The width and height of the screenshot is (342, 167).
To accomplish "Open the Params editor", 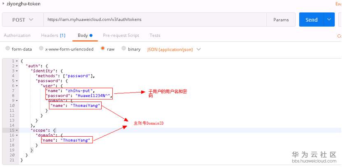I will coord(281,20).
